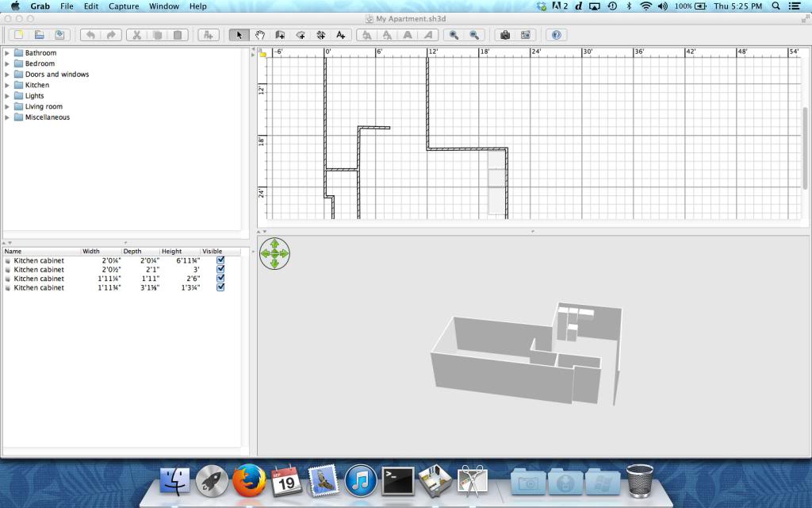Uncheck the second Kitchen cabinet's Visible box

point(220,269)
